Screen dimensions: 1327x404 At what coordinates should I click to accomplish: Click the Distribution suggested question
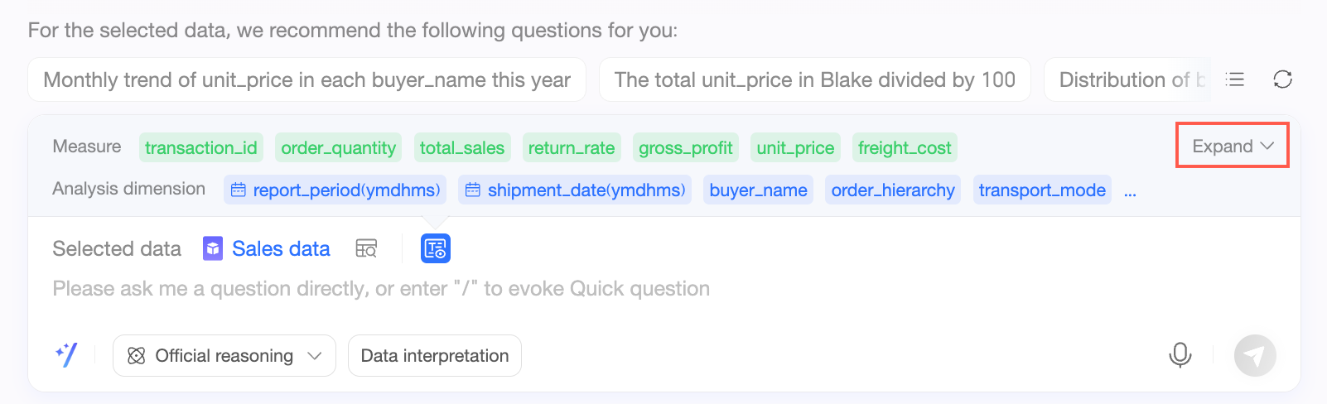(x=1127, y=79)
